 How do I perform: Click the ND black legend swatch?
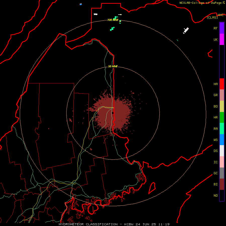click(x=222, y=195)
